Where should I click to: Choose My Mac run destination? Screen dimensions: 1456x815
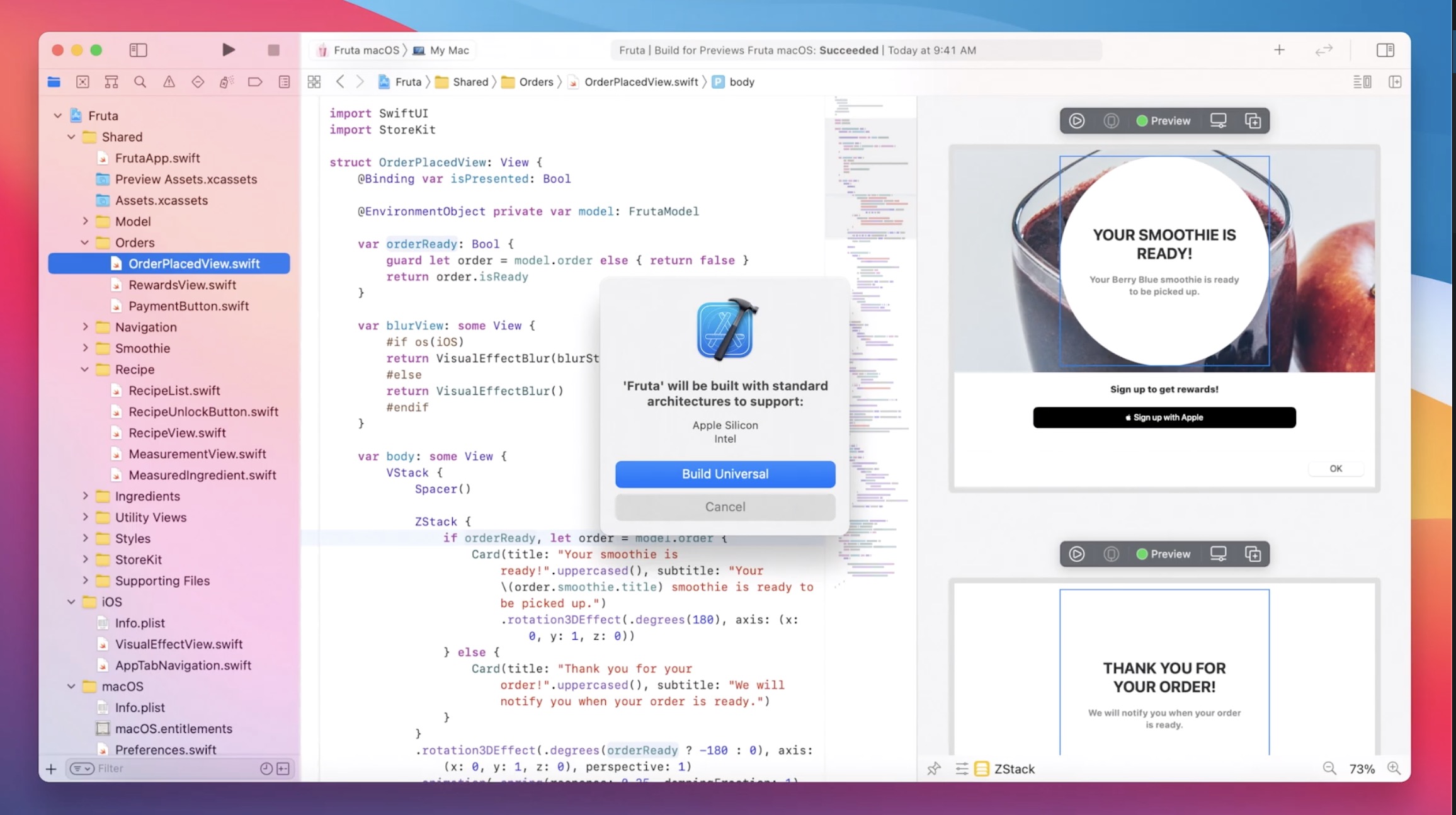point(441,50)
